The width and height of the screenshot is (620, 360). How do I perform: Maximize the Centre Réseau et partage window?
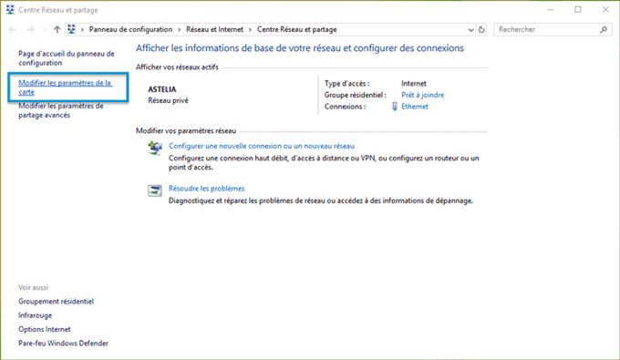click(578, 9)
